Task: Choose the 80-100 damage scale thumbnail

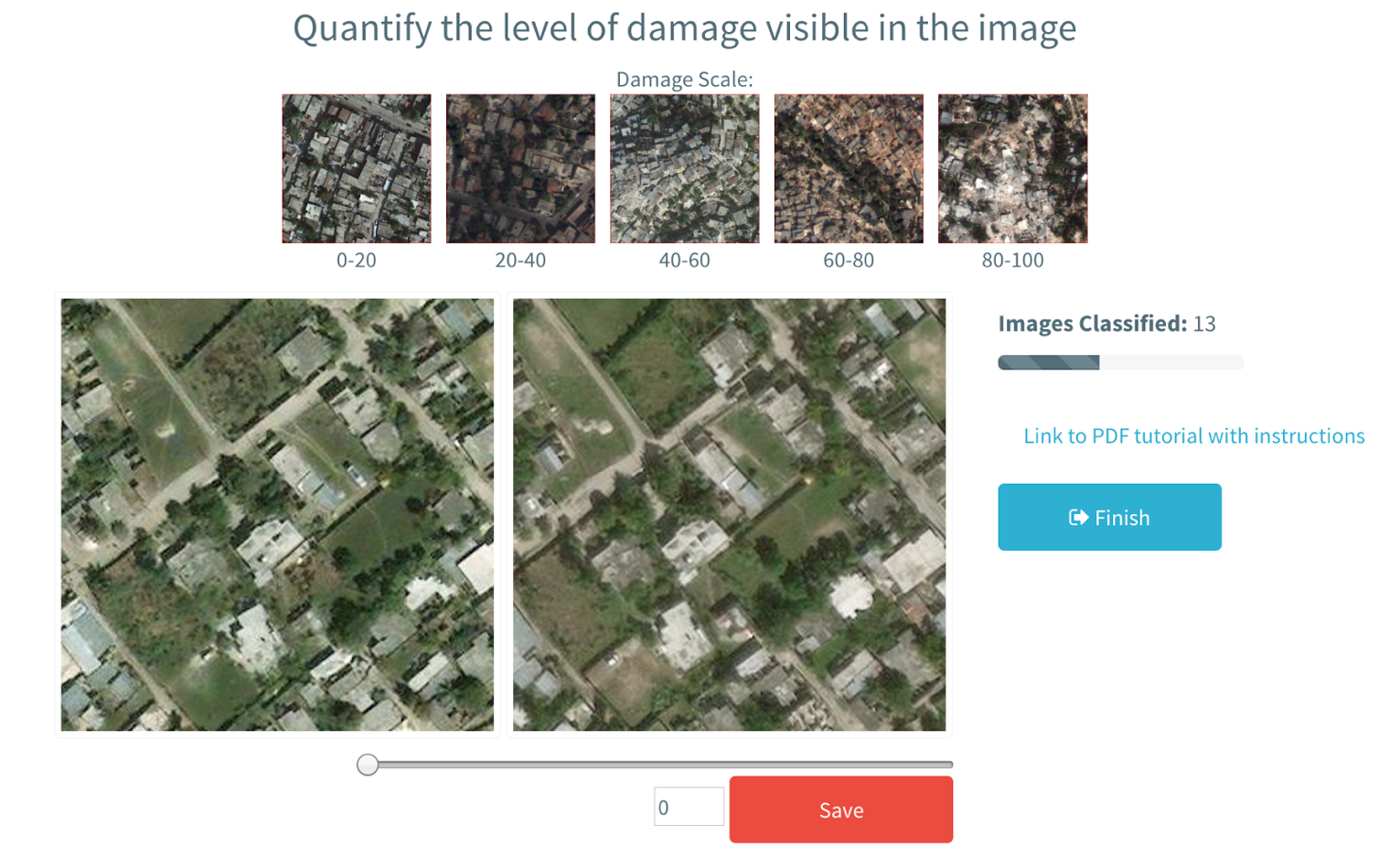Action: (1012, 168)
